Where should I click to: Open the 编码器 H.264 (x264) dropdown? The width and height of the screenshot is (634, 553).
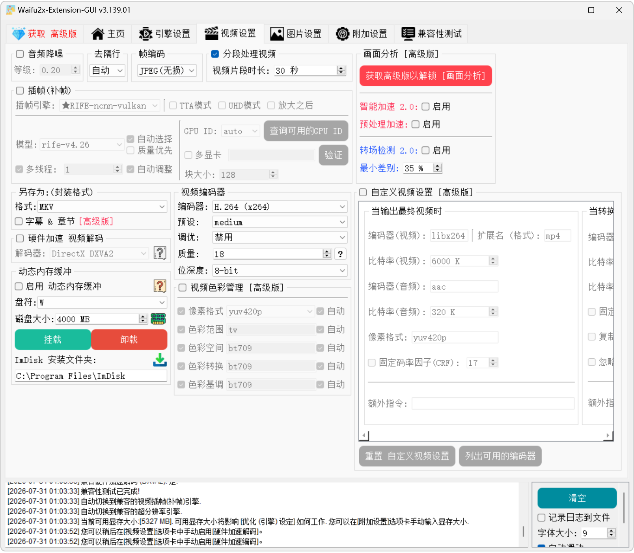280,207
